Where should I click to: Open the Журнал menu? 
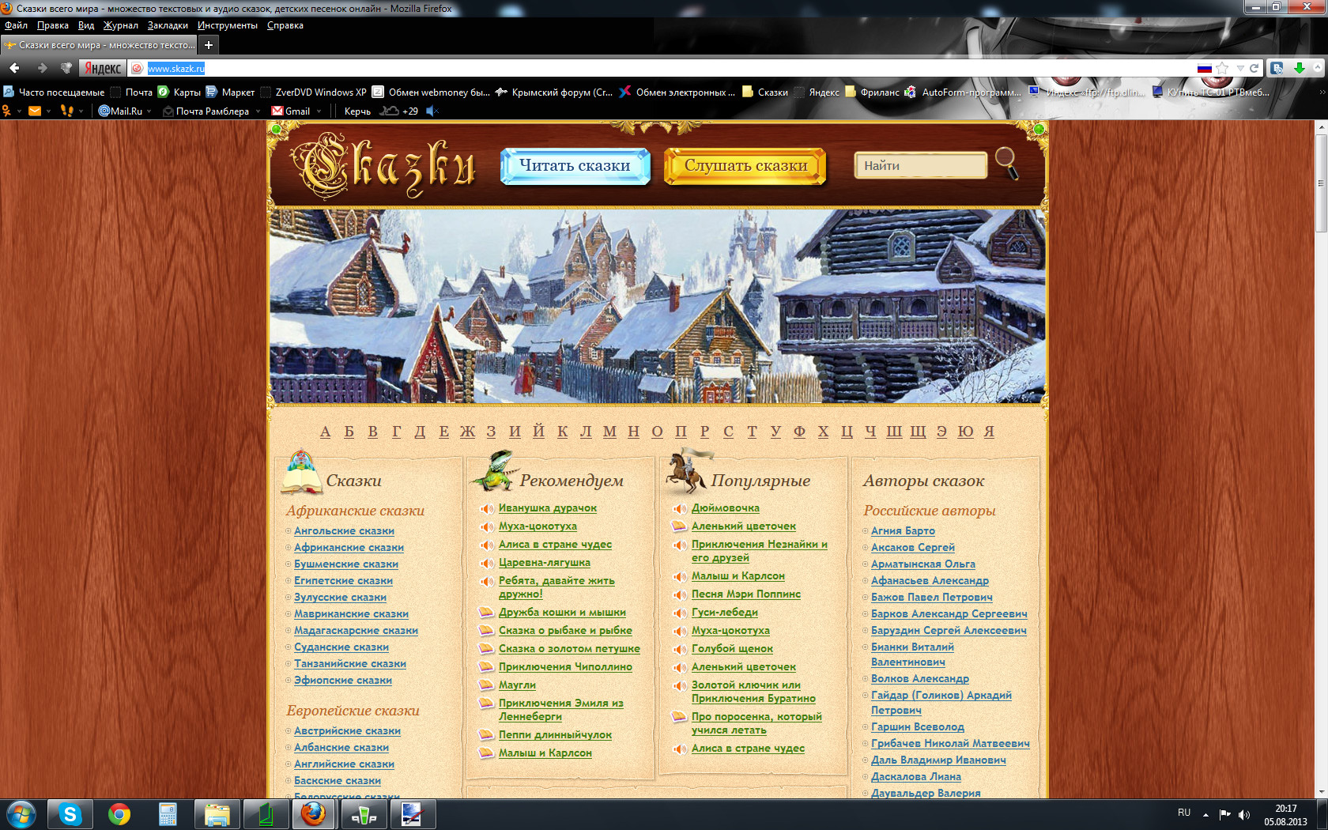[x=121, y=25]
